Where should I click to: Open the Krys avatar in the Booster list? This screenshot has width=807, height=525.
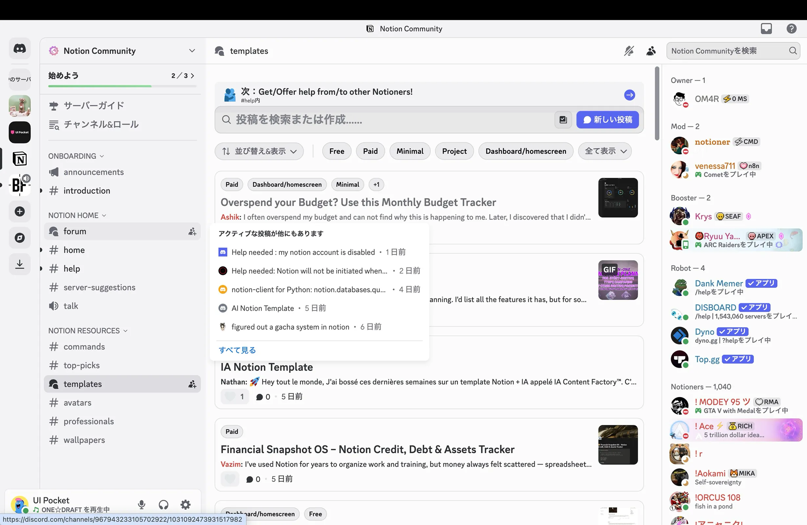679,216
